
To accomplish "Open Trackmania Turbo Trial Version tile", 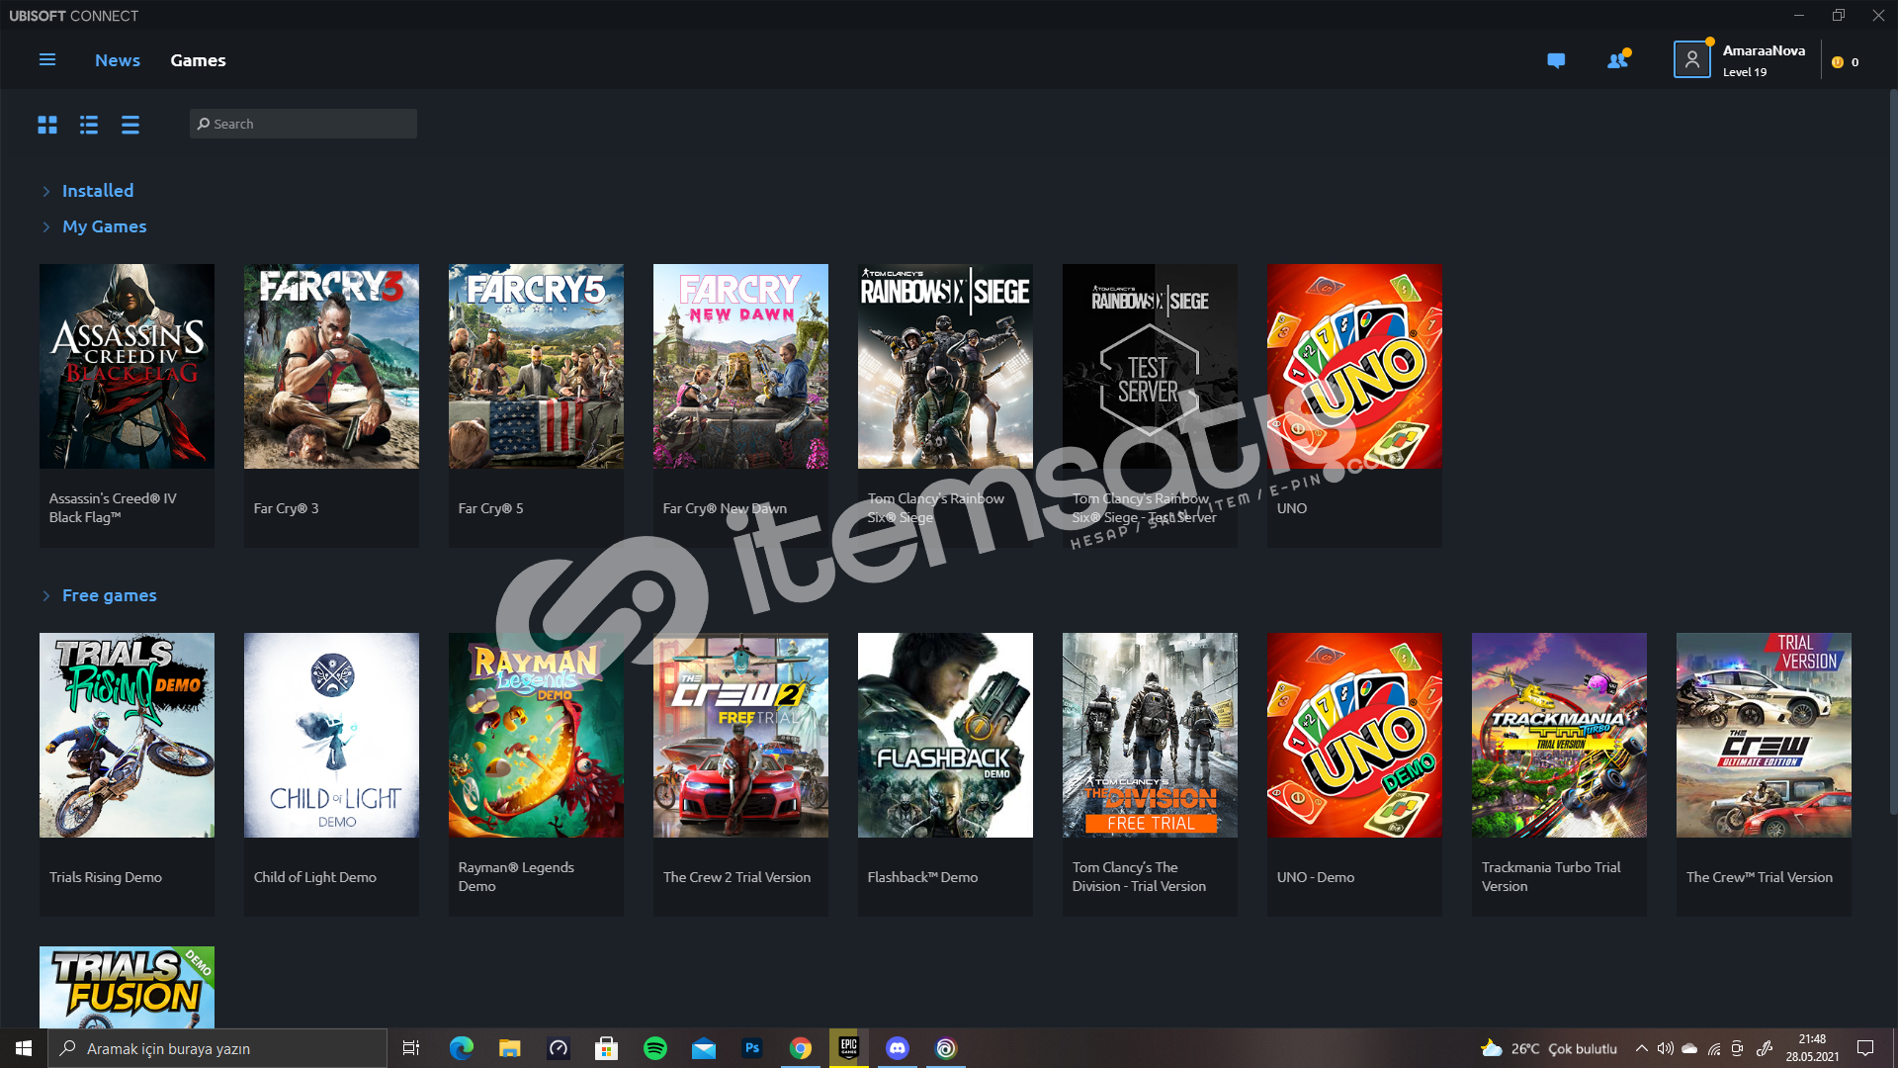I will 1559,736.
